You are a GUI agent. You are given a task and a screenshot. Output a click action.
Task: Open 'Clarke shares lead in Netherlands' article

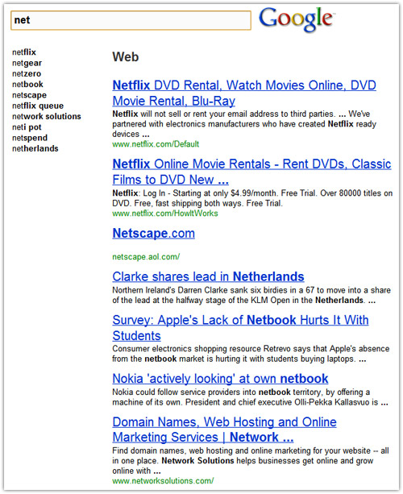(x=208, y=276)
